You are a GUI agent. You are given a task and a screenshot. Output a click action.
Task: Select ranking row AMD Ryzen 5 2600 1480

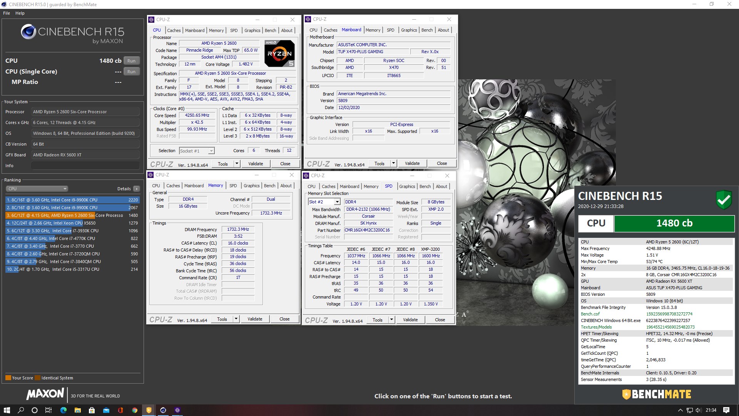click(x=72, y=215)
